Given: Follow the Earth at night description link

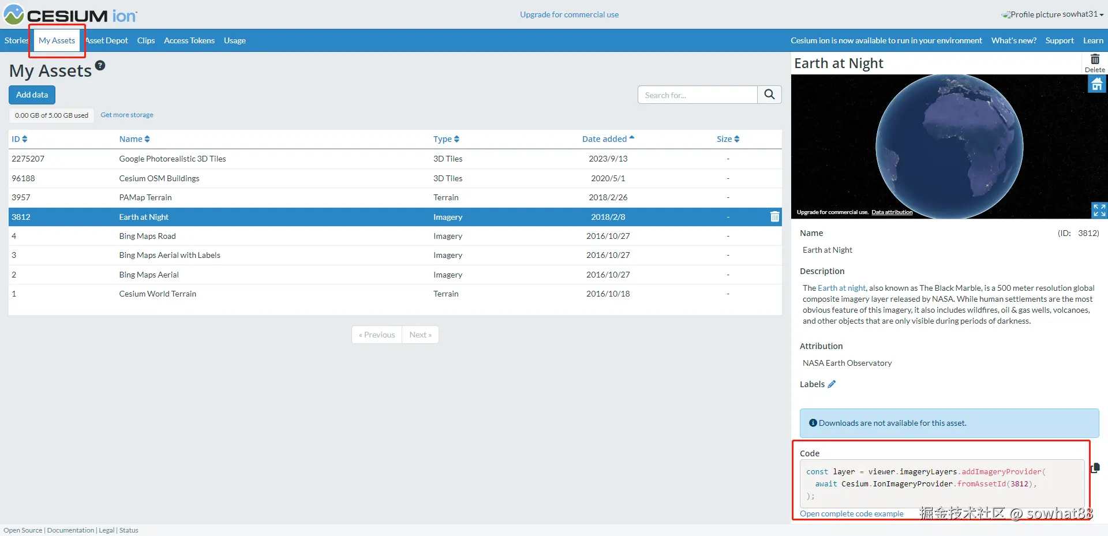Looking at the screenshot, I should click(x=842, y=288).
